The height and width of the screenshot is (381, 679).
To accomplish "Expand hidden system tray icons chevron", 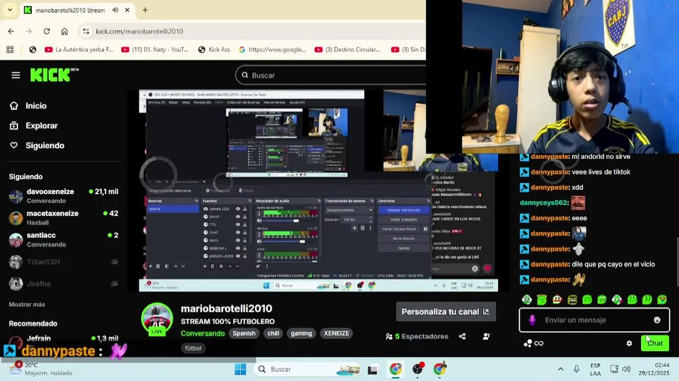I will tap(561, 369).
